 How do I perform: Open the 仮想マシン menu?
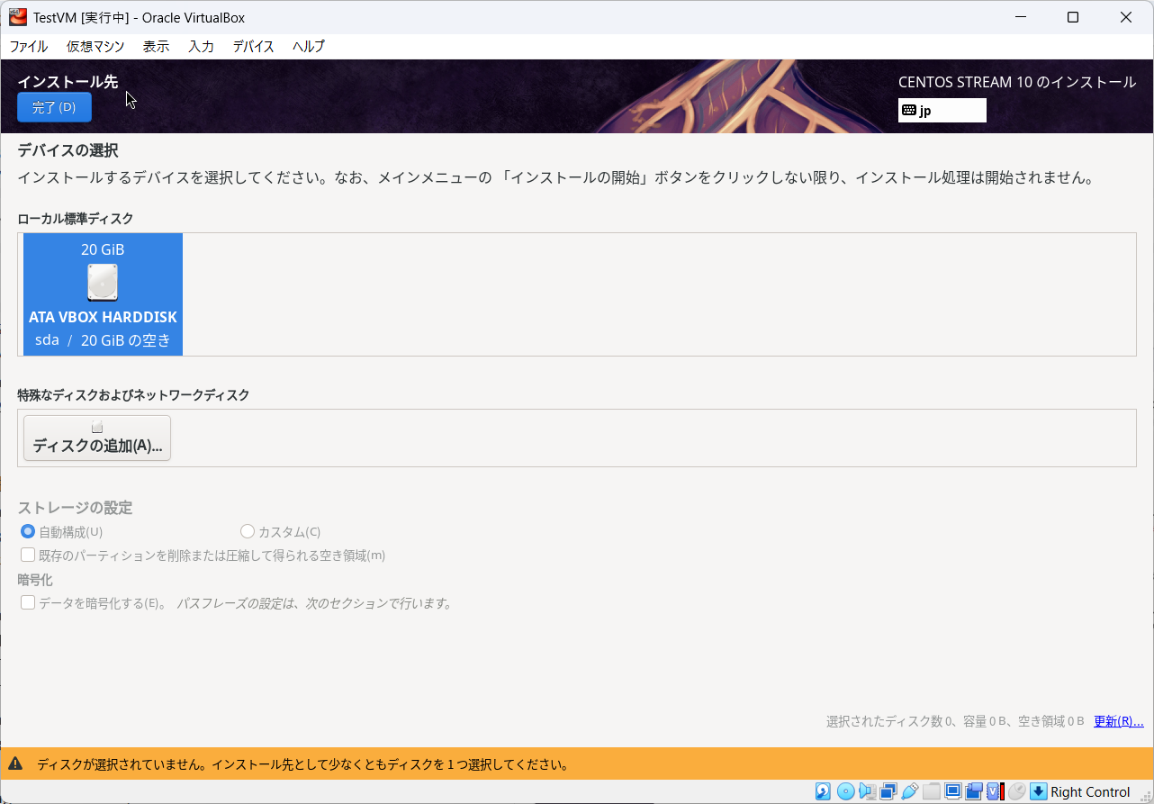coord(95,46)
